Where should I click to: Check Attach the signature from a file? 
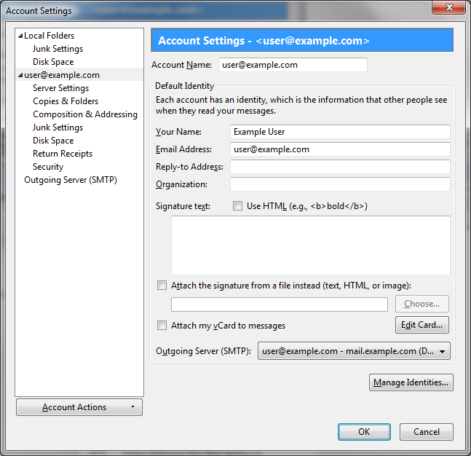[x=162, y=286]
